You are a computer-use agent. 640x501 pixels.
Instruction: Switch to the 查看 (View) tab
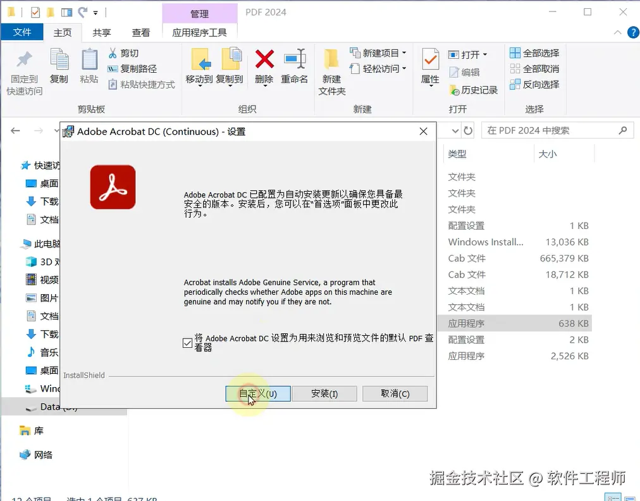[x=141, y=33]
